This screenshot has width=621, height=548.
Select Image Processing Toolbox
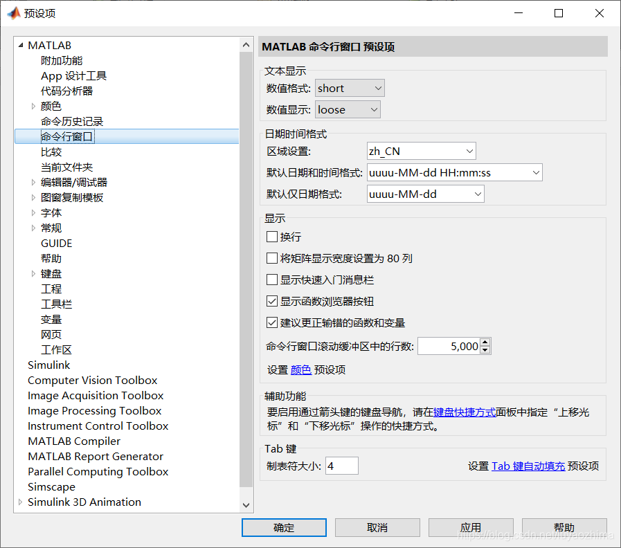95,410
